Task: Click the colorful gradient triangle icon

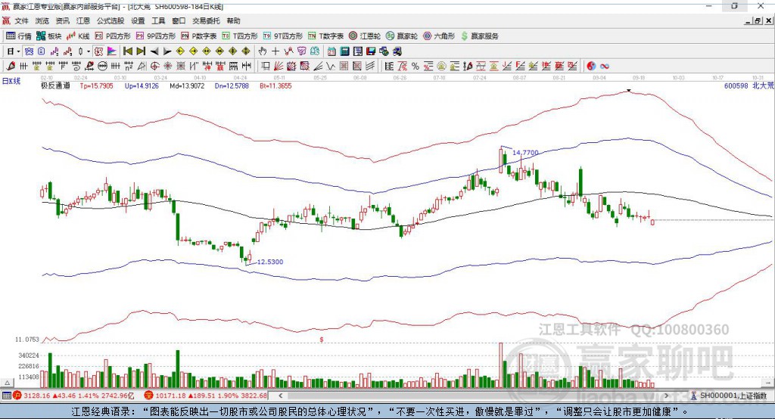Action: (x=112, y=51)
